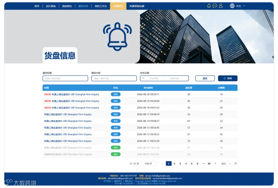Open the inquiry posted 2026-08-14
The width and height of the screenshot is (278, 188).
pyautogui.click(x=68, y=121)
